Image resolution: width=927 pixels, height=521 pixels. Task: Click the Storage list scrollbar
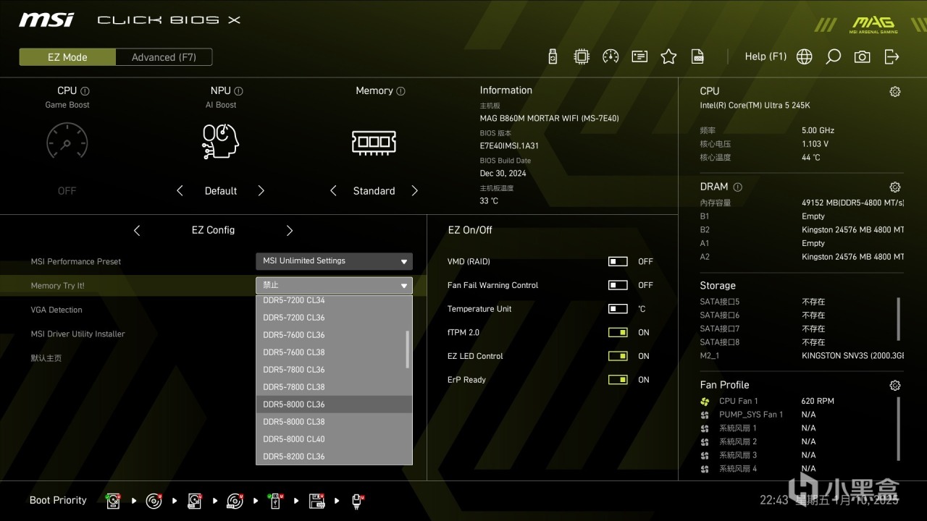tap(899, 318)
